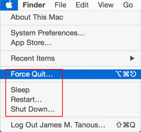Click the Option key symbol beside Force Quit
This screenshot has width=141, height=132.
pyautogui.click(x=119, y=74)
